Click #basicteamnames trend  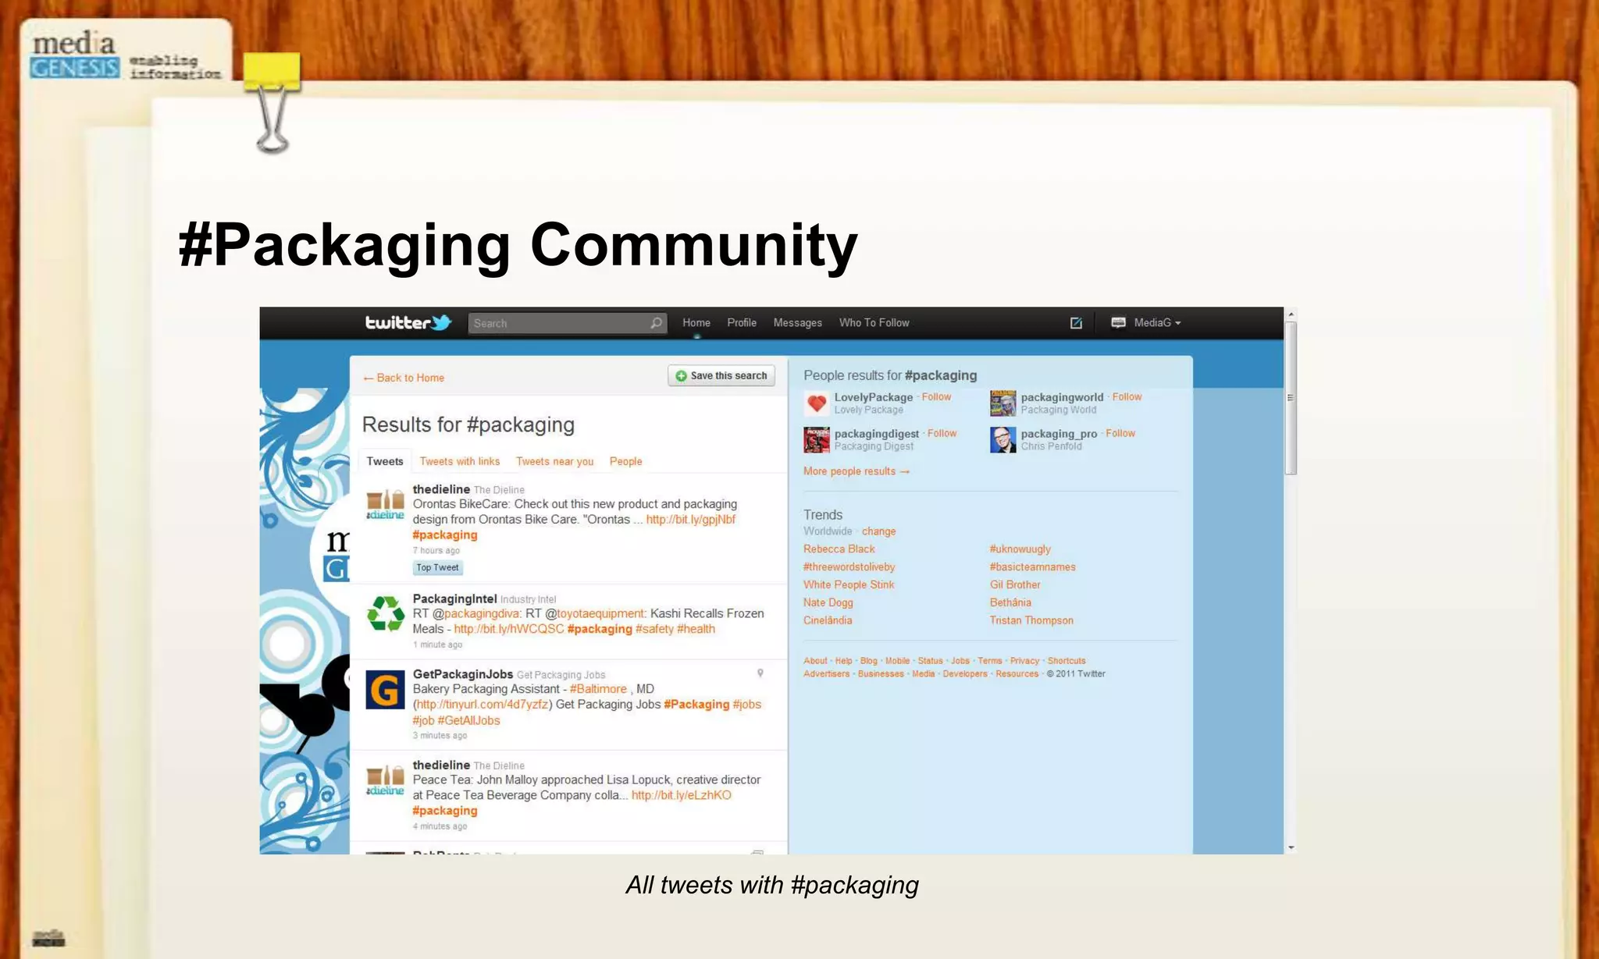(1033, 567)
